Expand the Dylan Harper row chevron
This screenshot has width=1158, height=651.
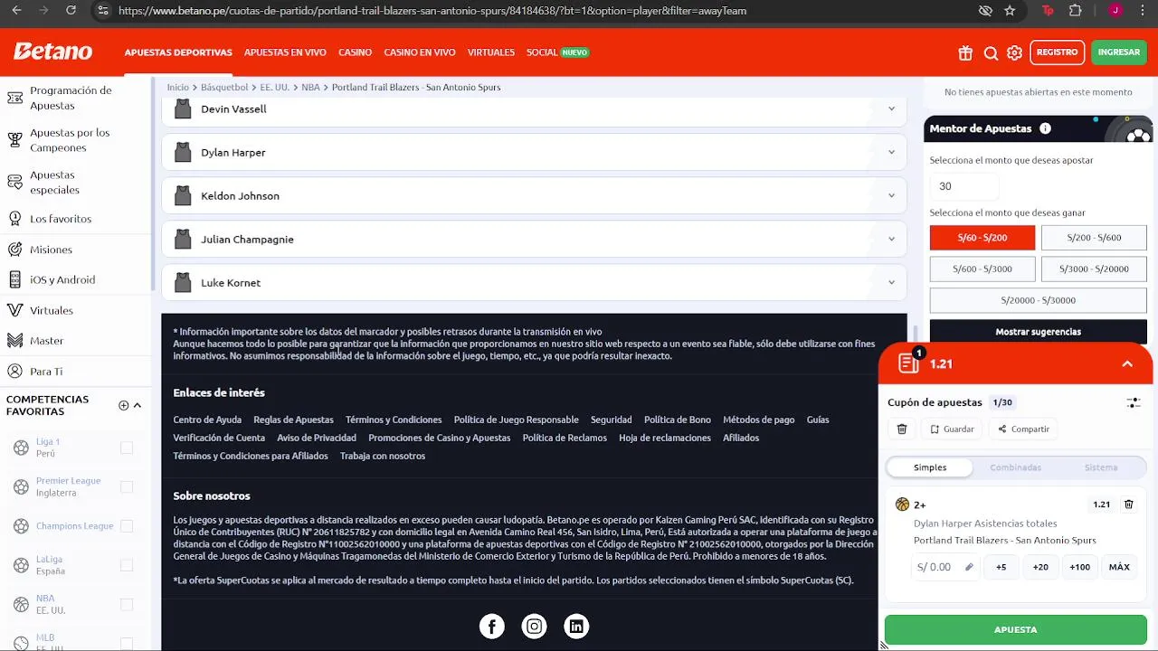(891, 152)
